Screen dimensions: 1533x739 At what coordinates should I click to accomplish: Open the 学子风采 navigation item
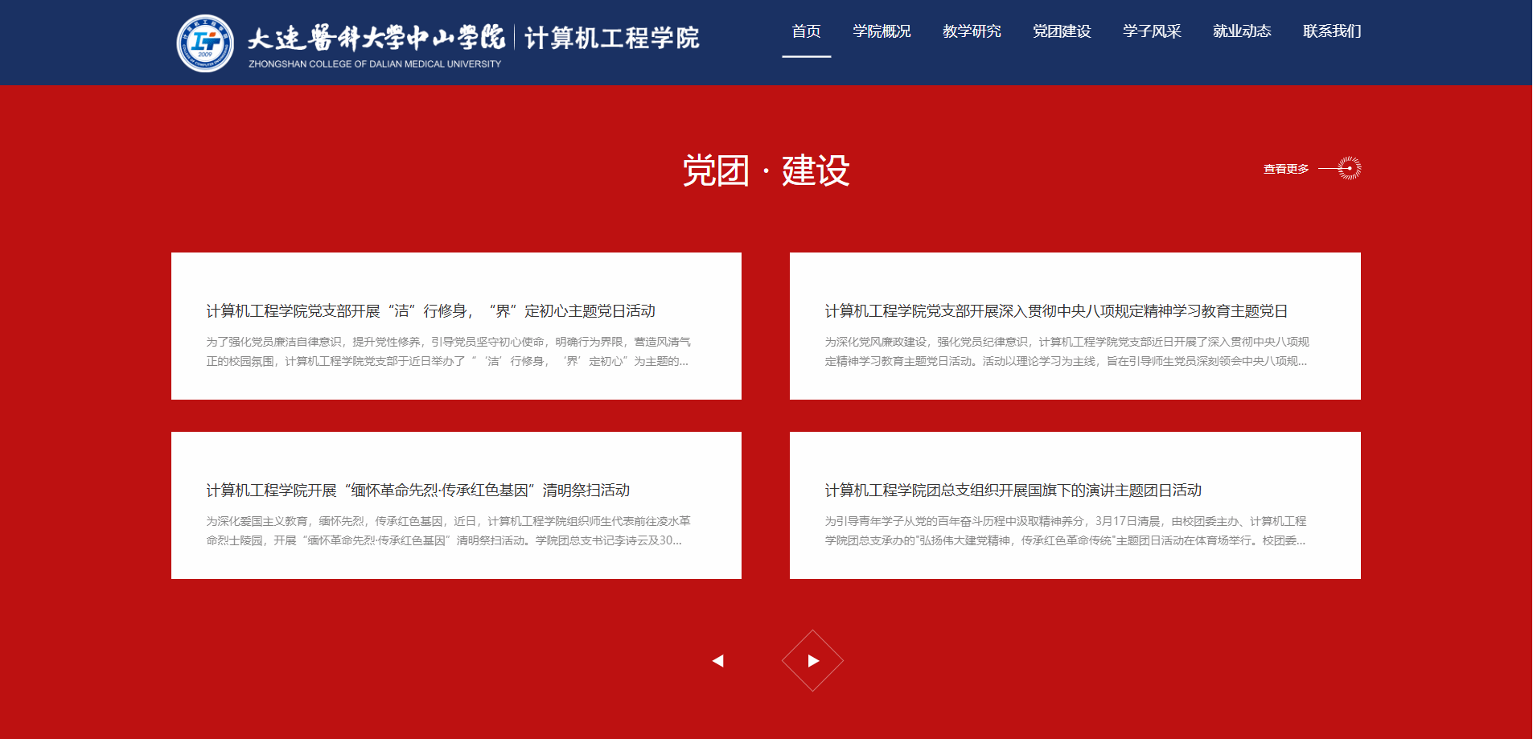pos(1152,31)
